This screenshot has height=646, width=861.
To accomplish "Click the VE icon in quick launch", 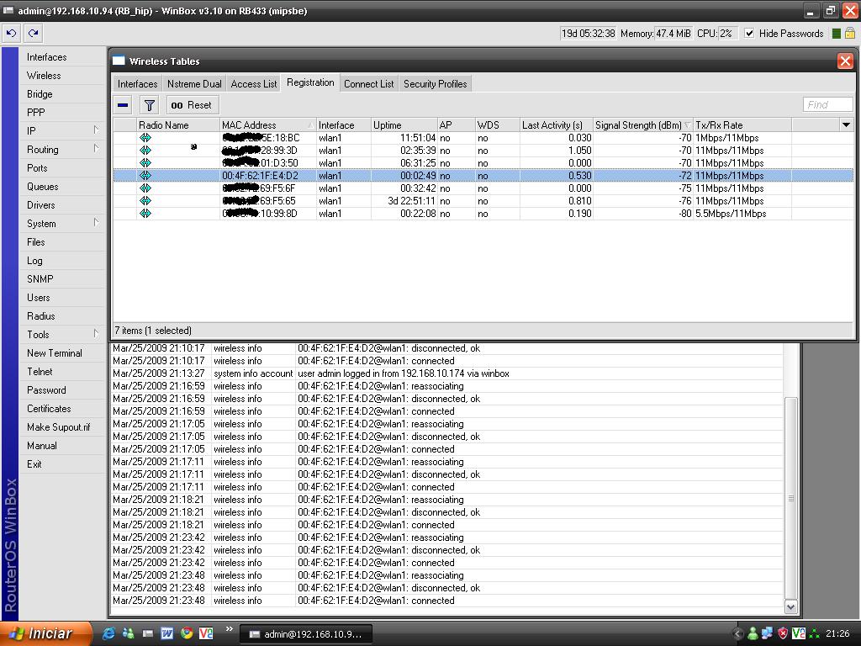I will coord(206,633).
